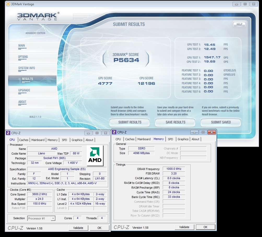Open Graphics tab in right CPU-Z
Image resolution: width=262 pixels, height=237 pixels.
183,139
